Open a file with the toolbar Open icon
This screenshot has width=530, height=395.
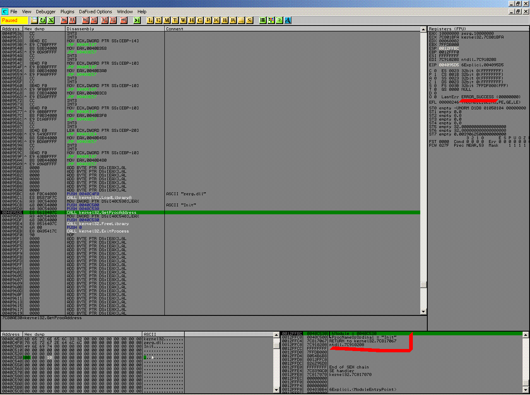pyautogui.click(x=34, y=20)
